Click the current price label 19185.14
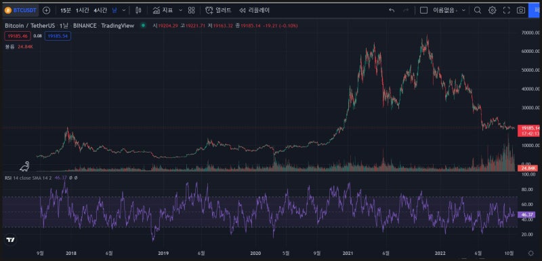542x261 pixels. pos(529,128)
